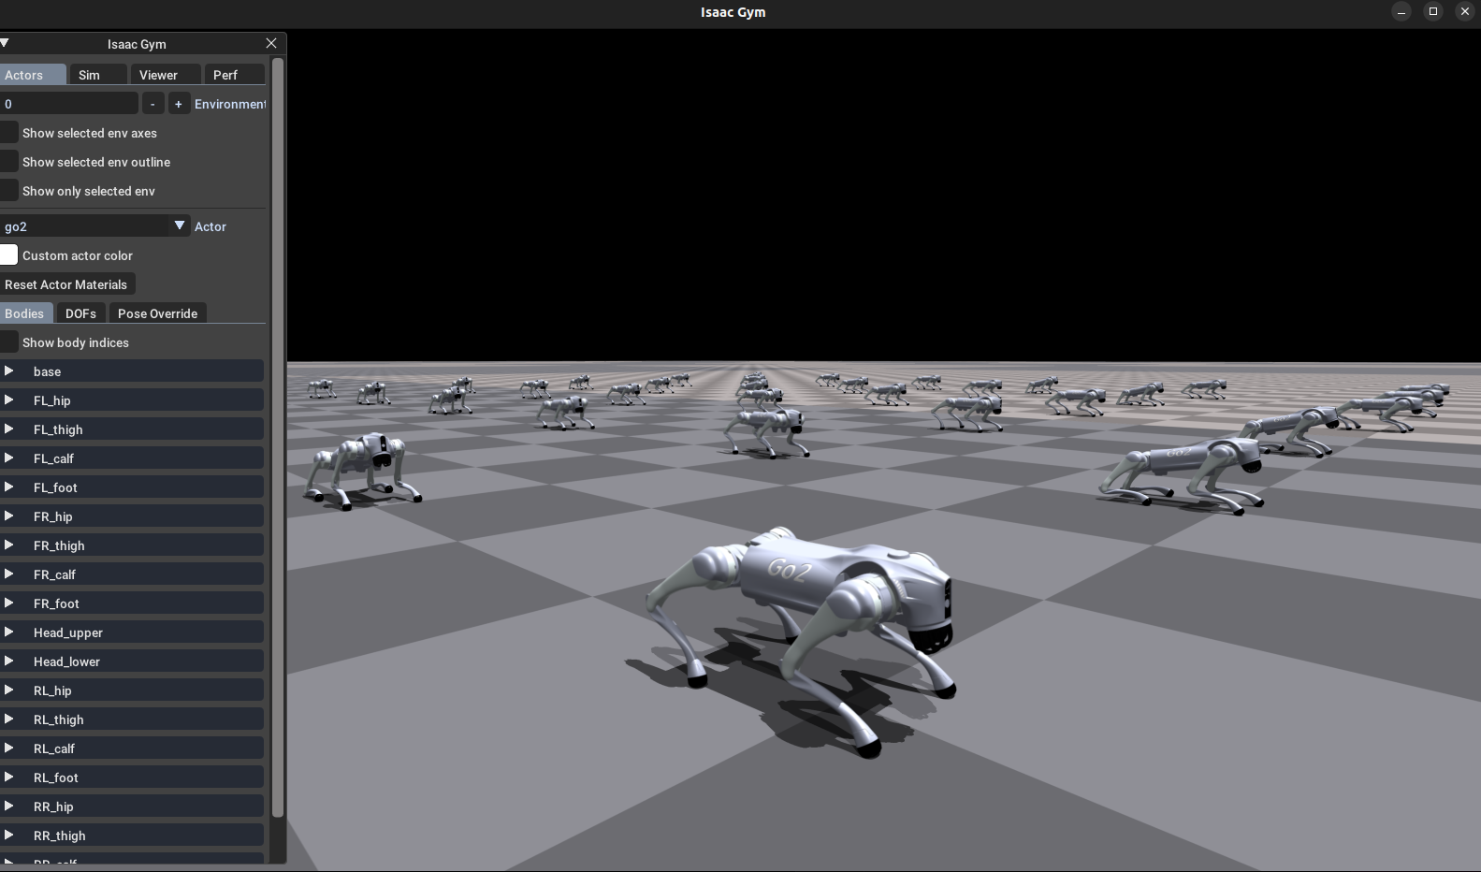The height and width of the screenshot is (872, 1481).
Task: Maximize the Isaac Gym window
Action: [1432, 11]
